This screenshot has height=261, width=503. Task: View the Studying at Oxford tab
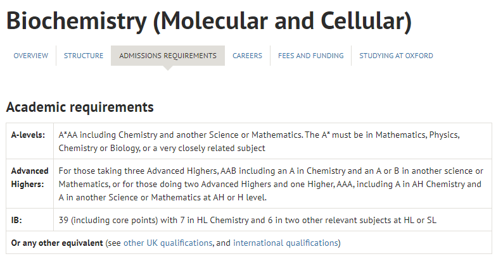[396, 56]
